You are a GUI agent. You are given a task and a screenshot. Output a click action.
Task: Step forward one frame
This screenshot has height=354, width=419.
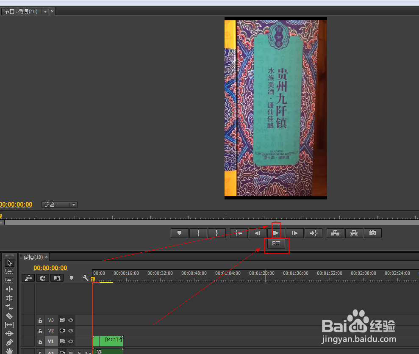[x=295, y=233]
